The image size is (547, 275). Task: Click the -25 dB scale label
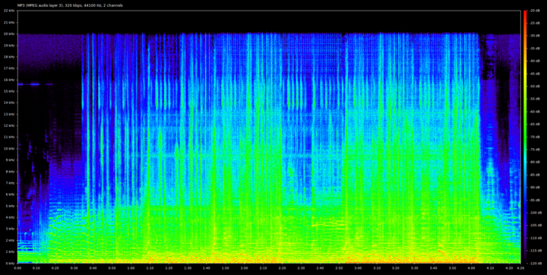click(535, 24)
